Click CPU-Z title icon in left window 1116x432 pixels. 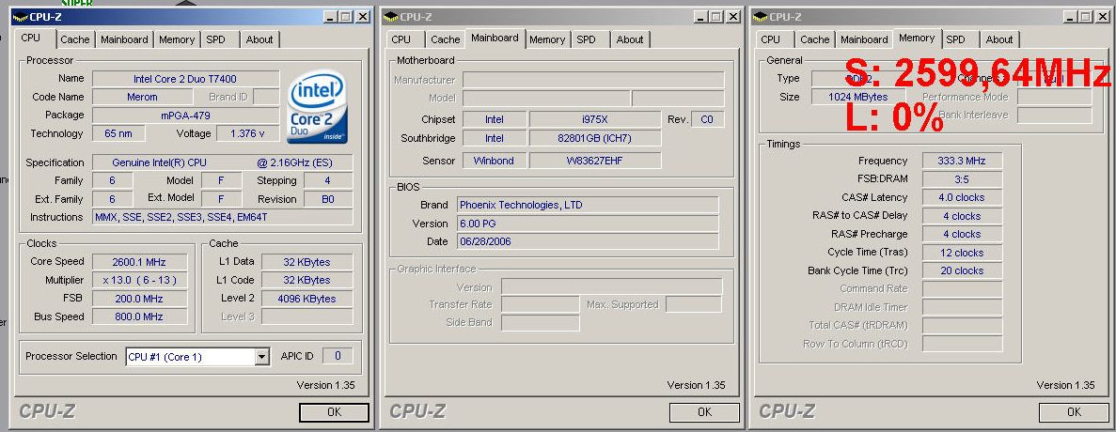pyautogui.click(x=20, y=17)
